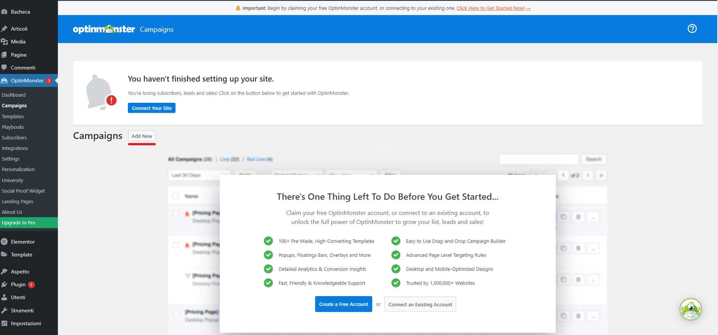The height and width of the screenshot is (335, 718).
Task: Click the Impostazioni settings icon
Action: 4,323
